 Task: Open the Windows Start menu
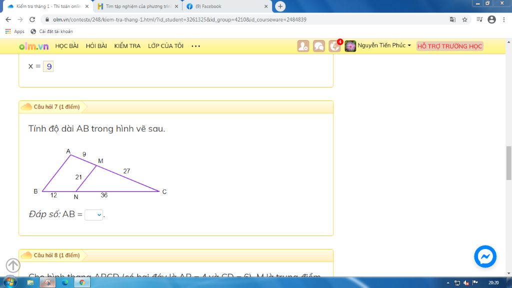click(10, 282)
